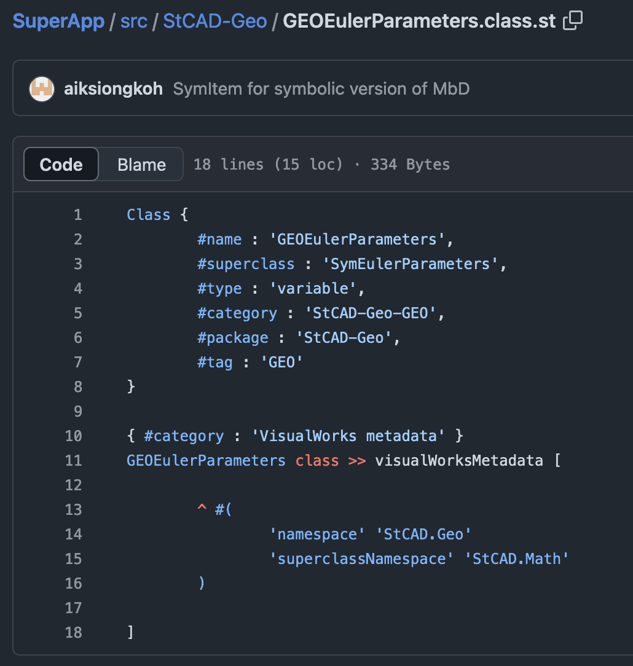Select line number 1 in the gutter
This screenshot has width=633, height=666.
coord(77,215)
